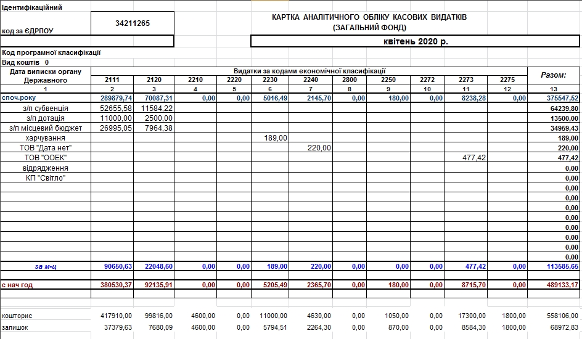
Task: Select column header 2240
Action: pyautogui.click(x=311, y=80)
